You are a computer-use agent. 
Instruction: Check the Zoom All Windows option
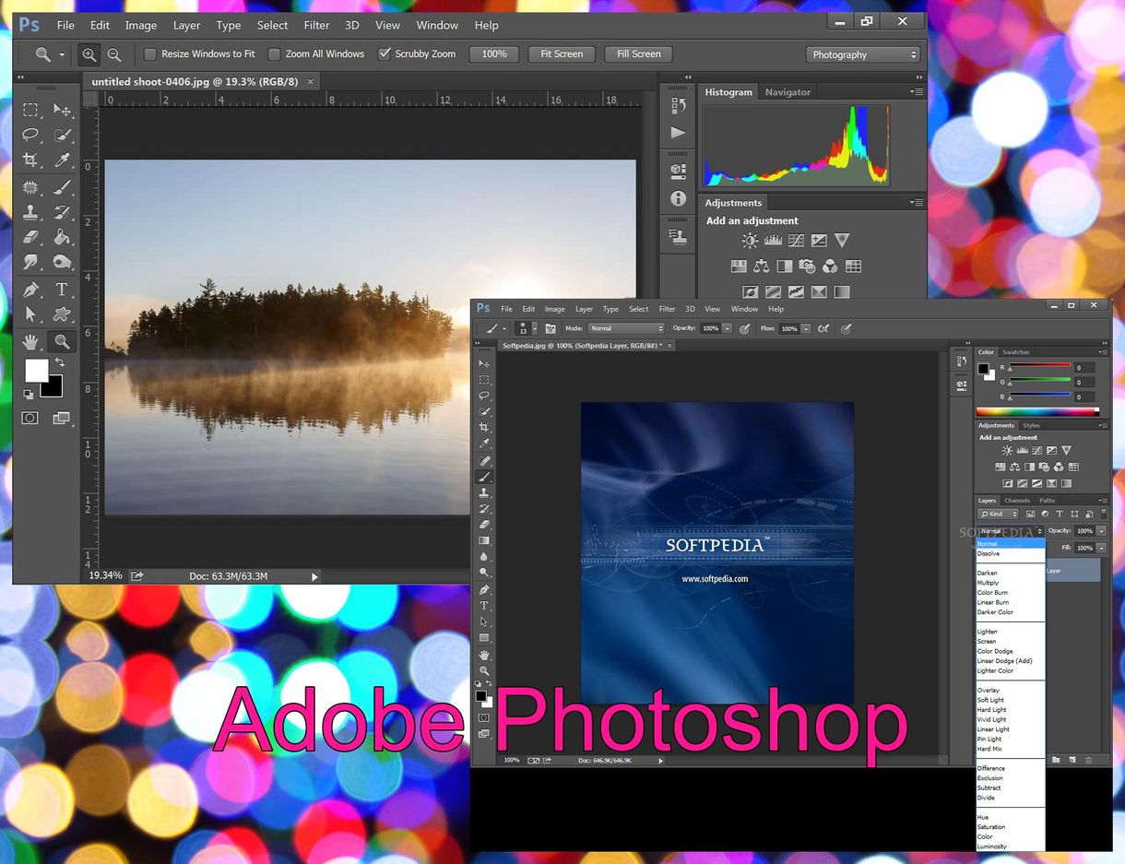click(x=274, y=54)
